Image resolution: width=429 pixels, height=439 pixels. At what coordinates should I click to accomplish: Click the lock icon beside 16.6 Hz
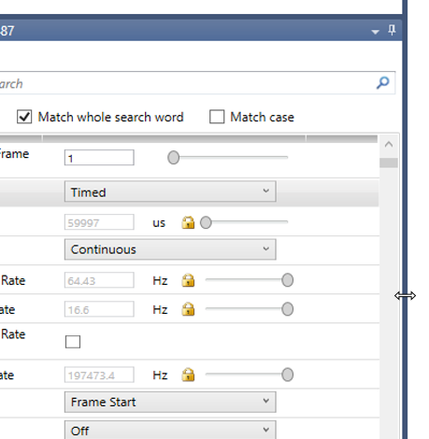[x=188, y=309]
